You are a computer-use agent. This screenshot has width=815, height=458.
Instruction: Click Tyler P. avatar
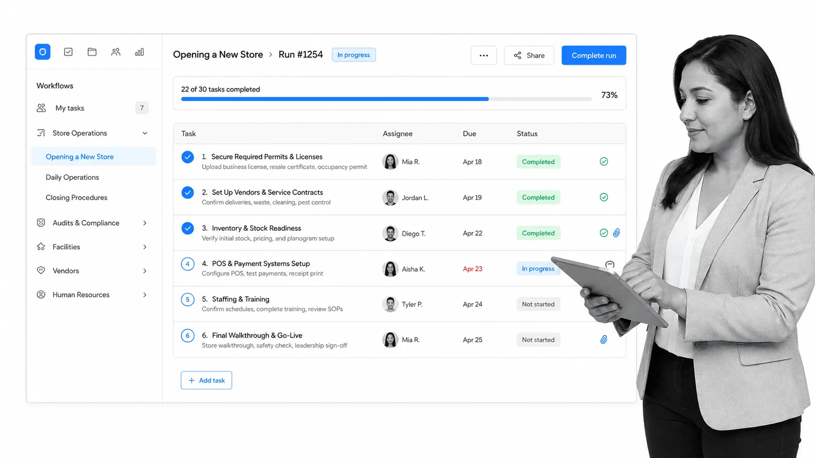point(390,304)
